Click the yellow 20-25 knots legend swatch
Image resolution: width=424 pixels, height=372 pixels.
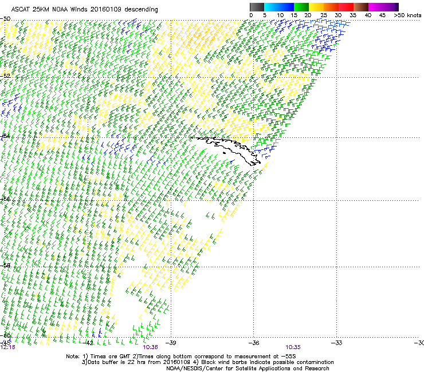click(x=316, y=7)
